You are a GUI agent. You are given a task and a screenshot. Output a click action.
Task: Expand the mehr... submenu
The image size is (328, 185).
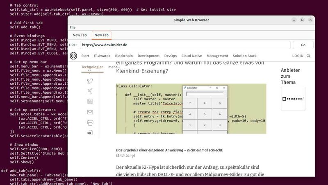click(114, 67)
